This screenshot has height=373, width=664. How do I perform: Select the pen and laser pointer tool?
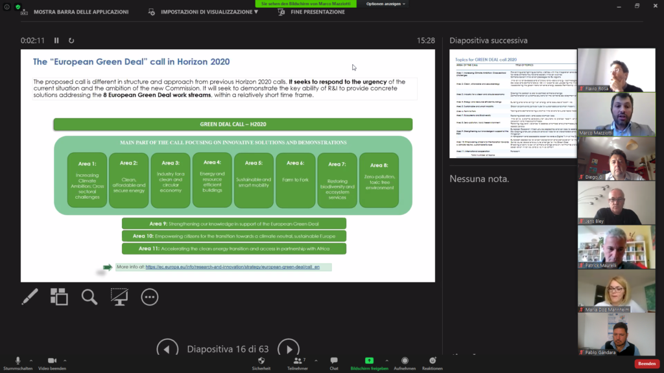(30, 297)
